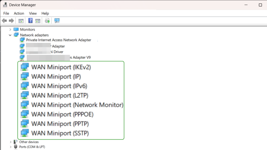Select 'WAN Miniport (PPTP)' label

point(60,124)
